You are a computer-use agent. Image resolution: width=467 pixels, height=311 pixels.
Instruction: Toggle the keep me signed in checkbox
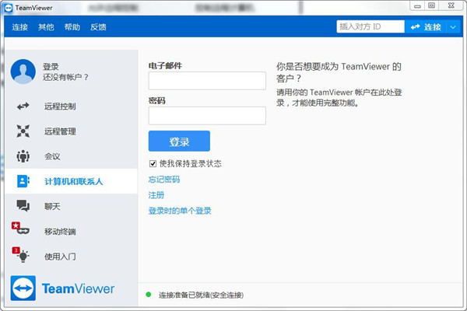(153, 164)
